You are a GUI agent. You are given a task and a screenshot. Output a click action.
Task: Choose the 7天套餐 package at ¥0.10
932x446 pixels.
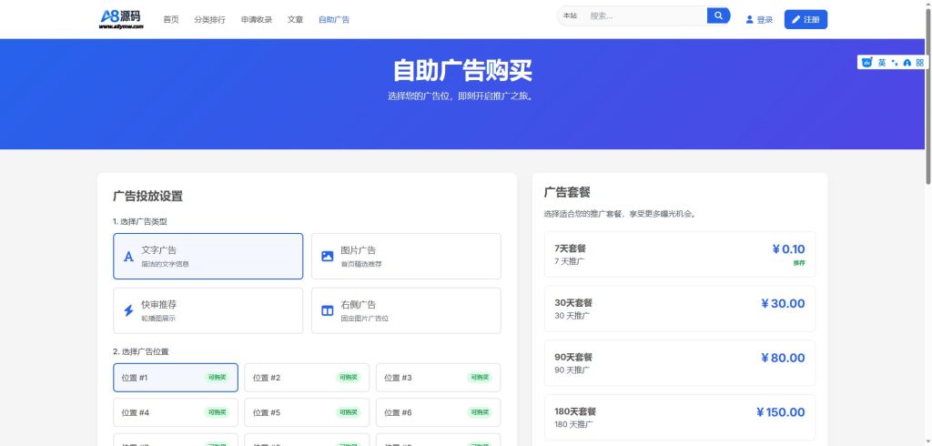pyautogui.click(x=680, y=255)
